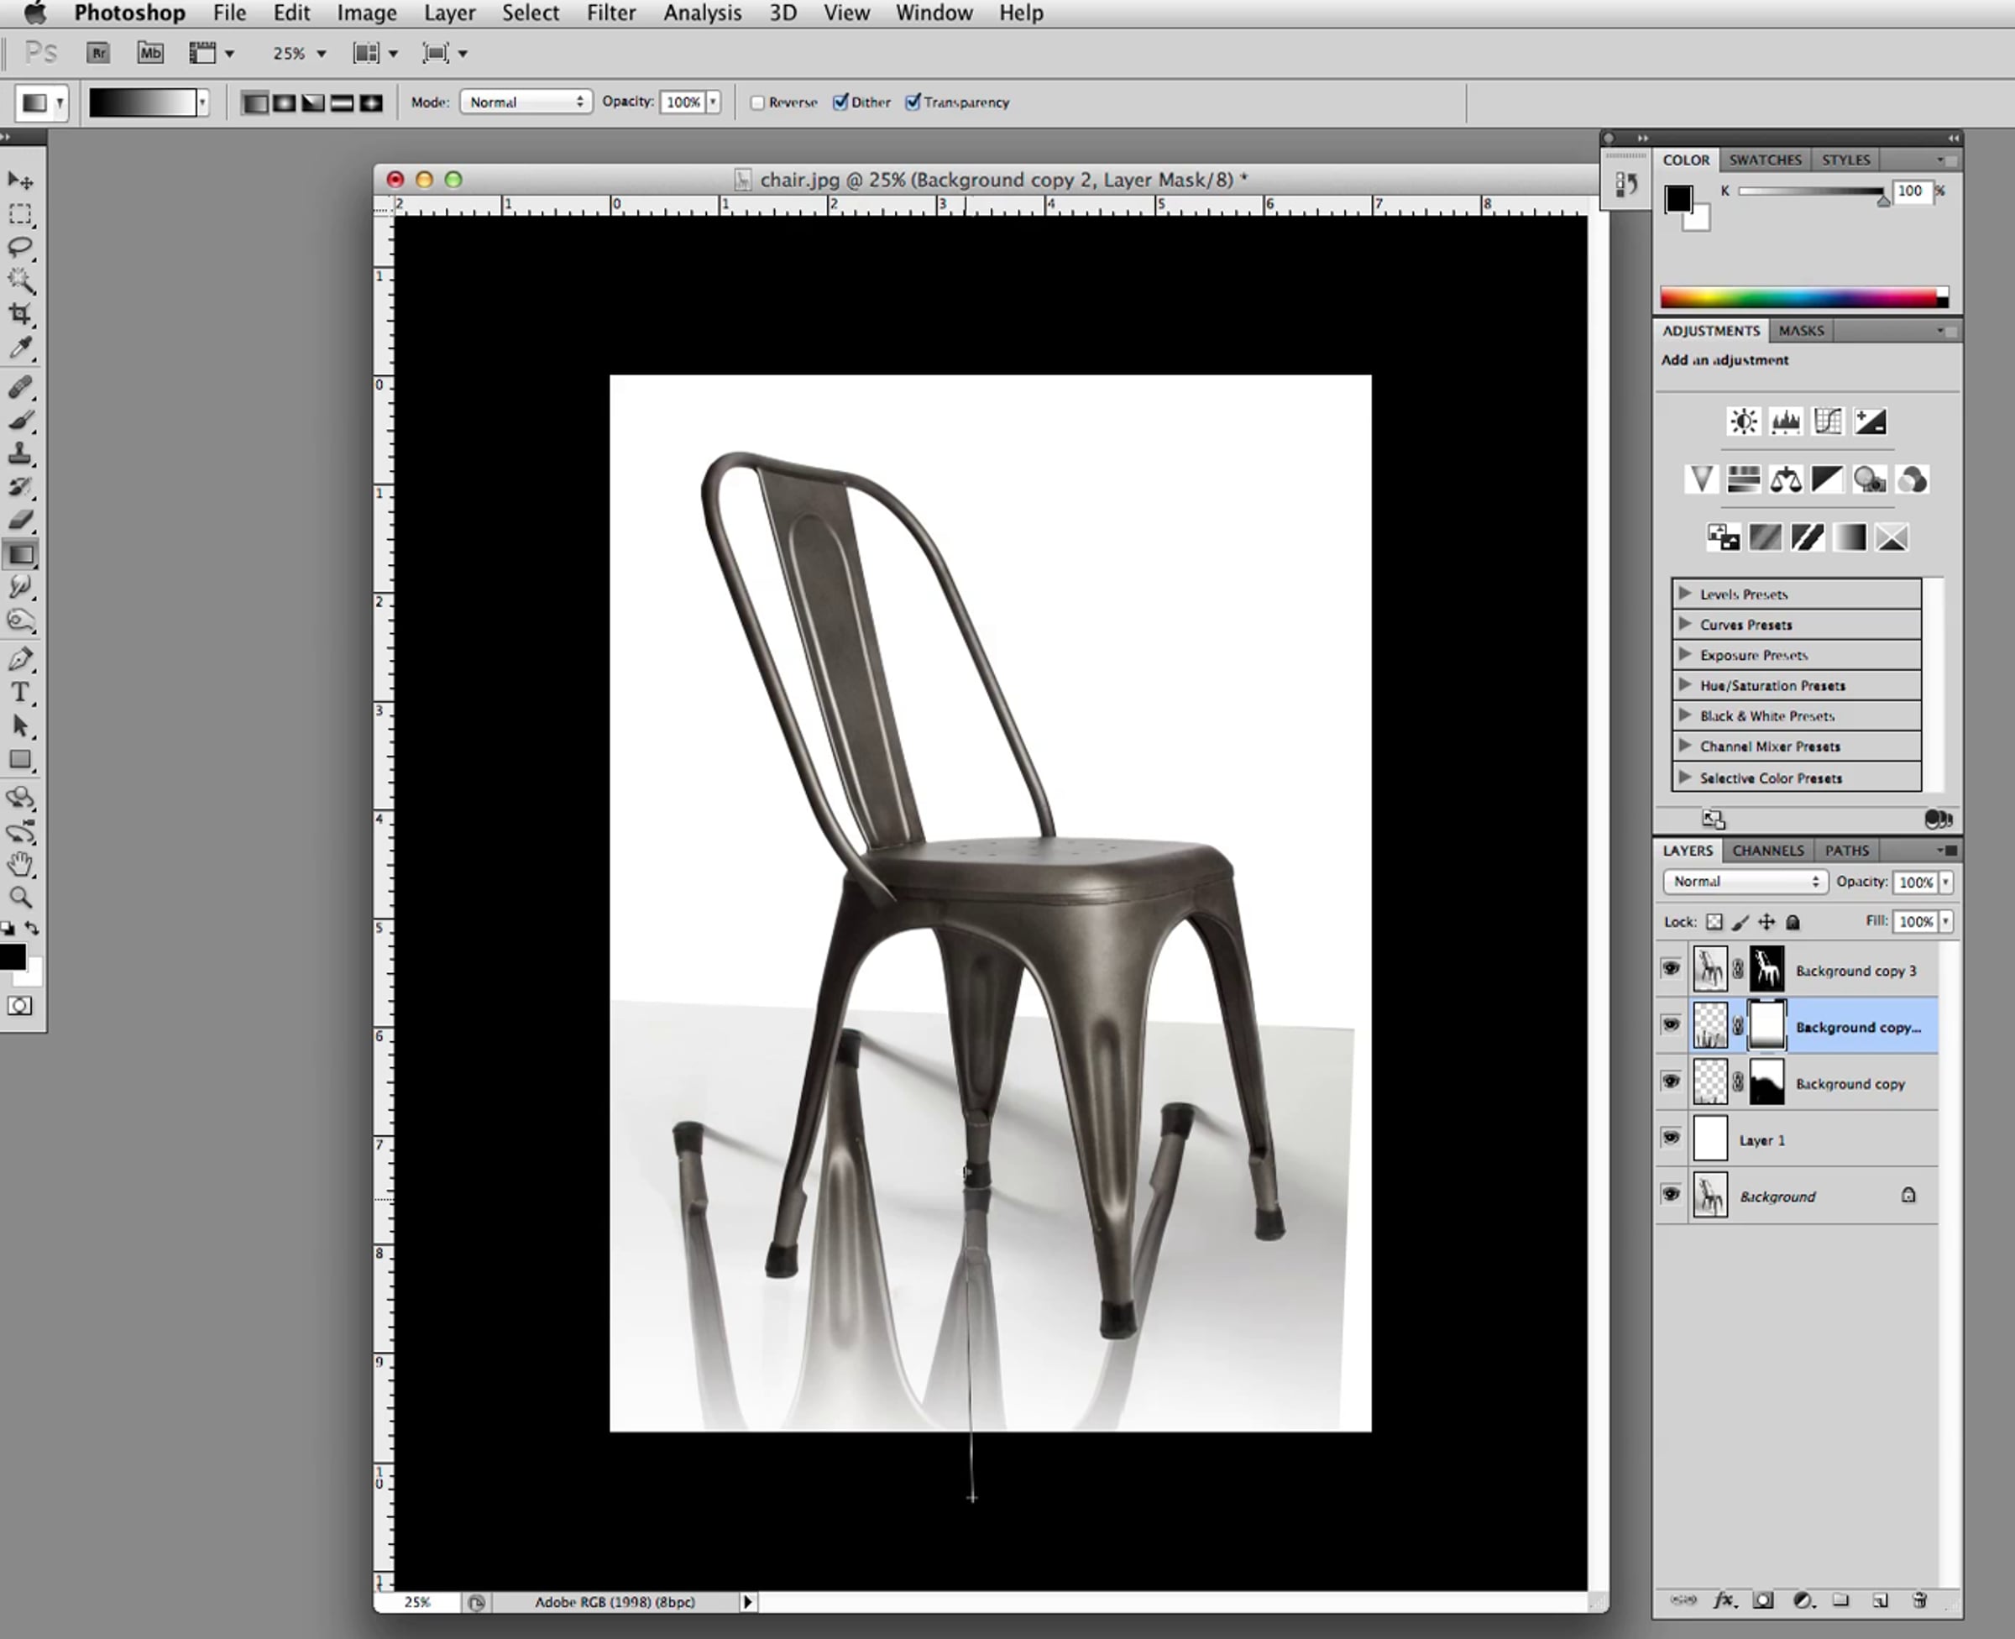Select the Pen tool

tap(21, 659)
